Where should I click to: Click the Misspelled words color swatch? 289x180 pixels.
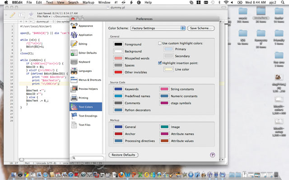click(x=118, y=58)
